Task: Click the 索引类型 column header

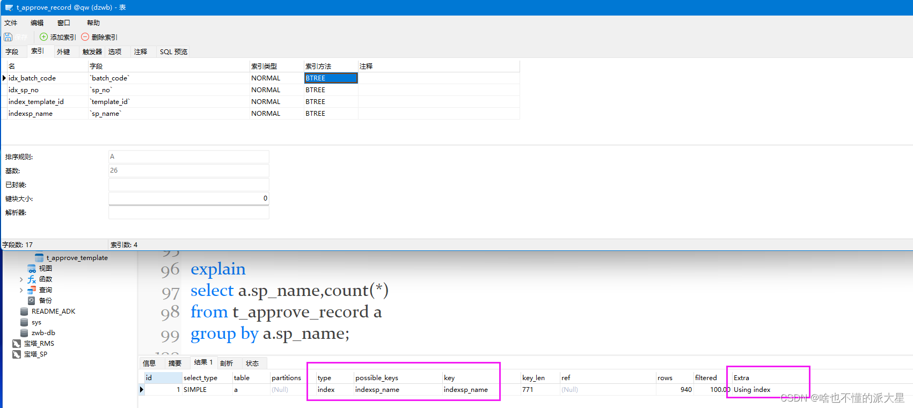Action: pos(276,66)
